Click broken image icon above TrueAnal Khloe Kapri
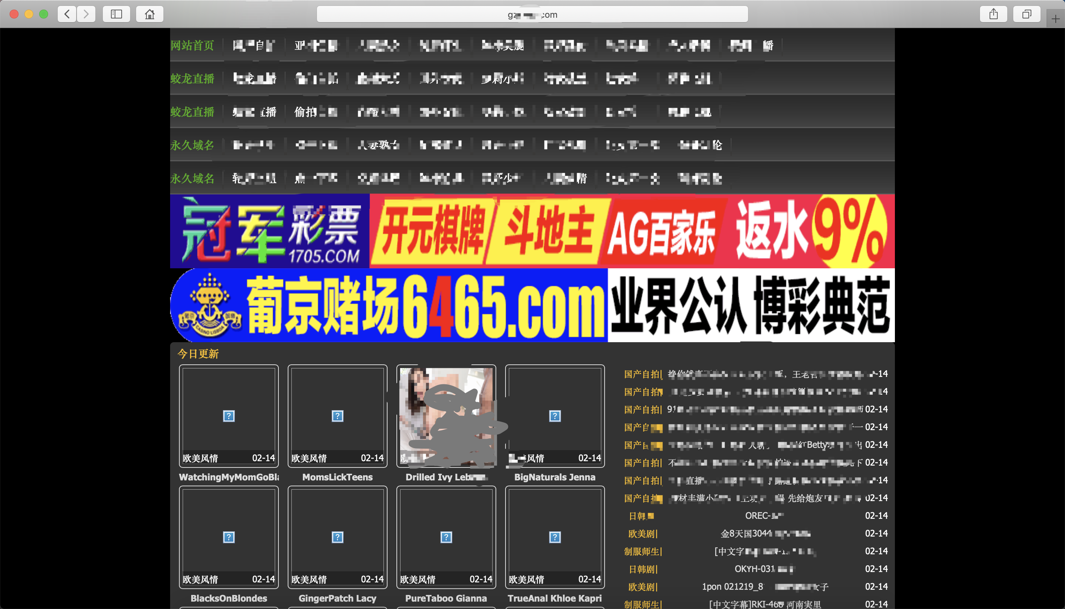1065x609 pixels. coord(555,537)
